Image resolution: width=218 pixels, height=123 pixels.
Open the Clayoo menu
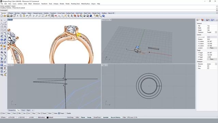coord(93,4)
